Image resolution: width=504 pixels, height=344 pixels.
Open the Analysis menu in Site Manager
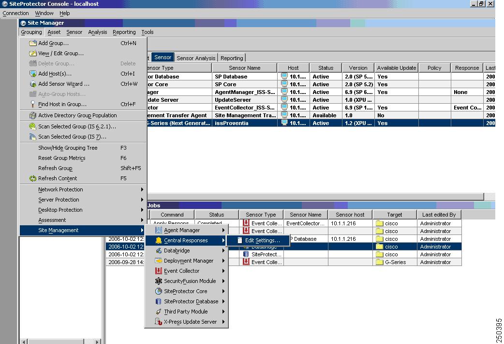point(98,32)
